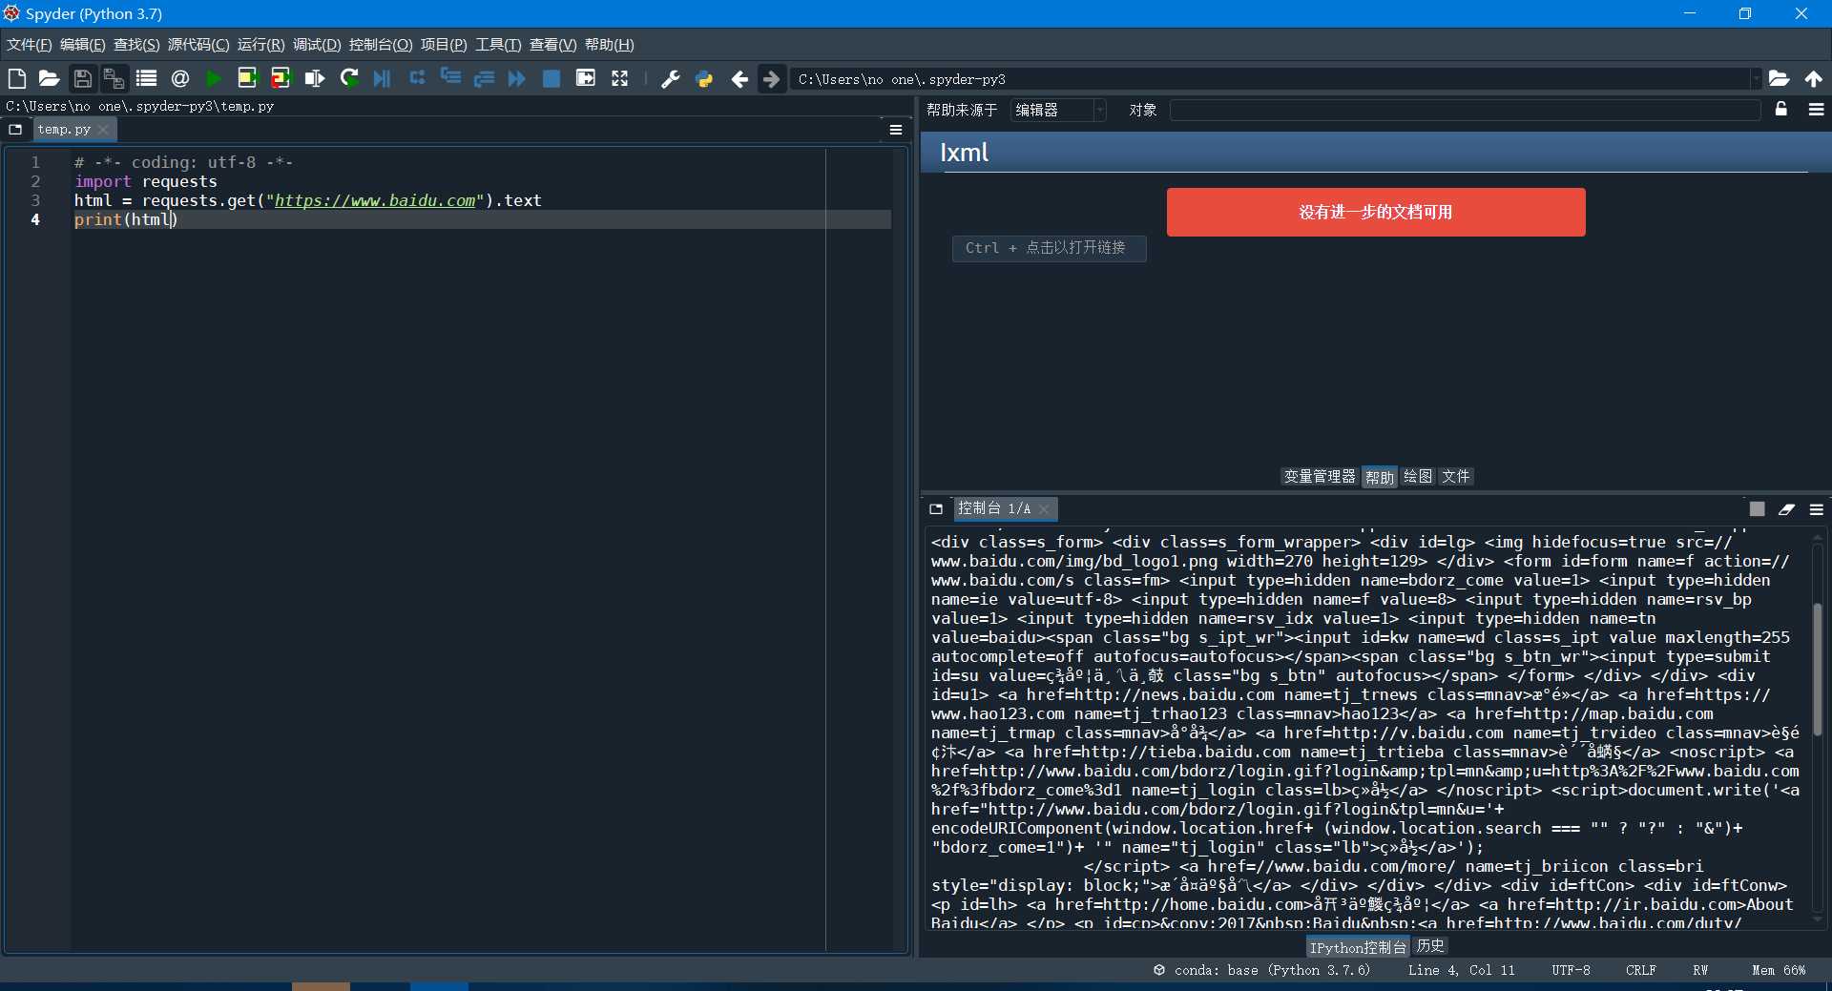Click the @ symbol finder icon
The width and height of the screenshot is (1832, 991).
coord(179,78)
